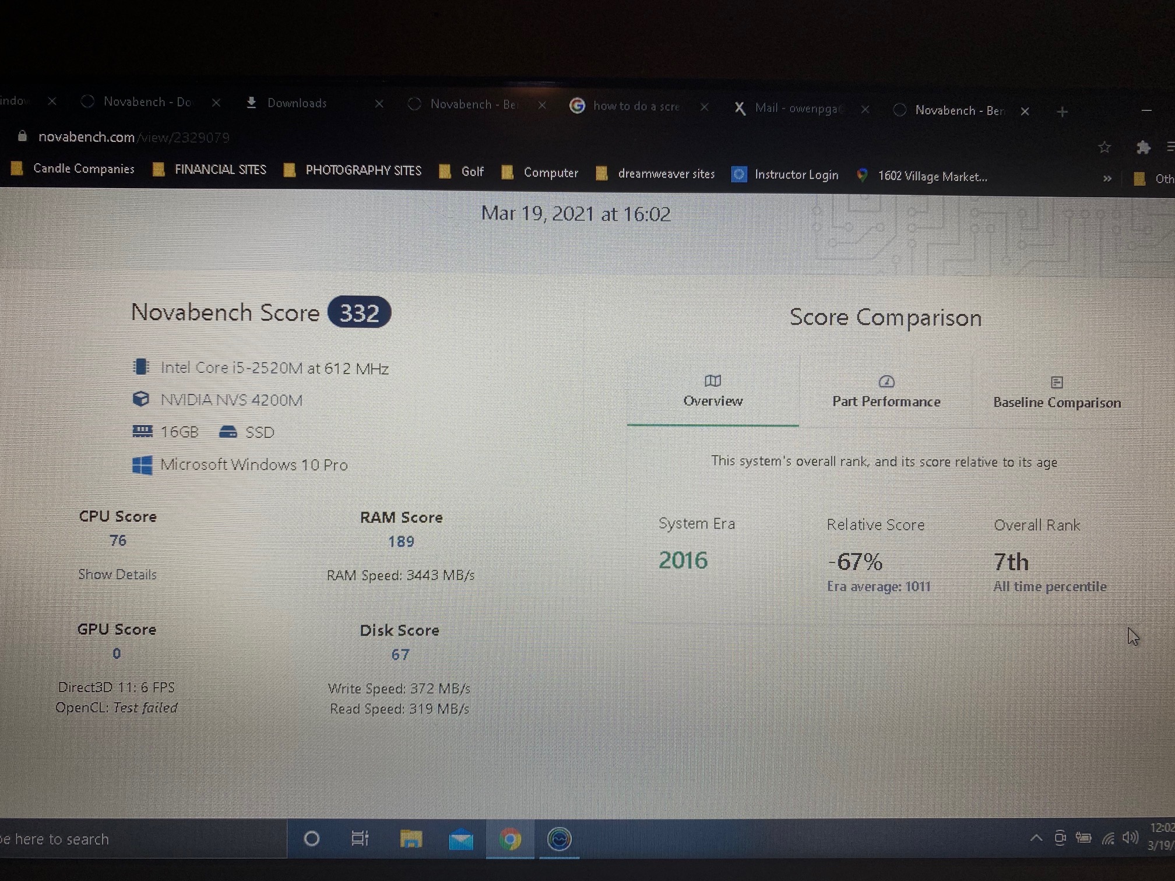Click the 'Era average: 1011' text
This screenshot has width=1175, height=881.
(x=879, y=586)
